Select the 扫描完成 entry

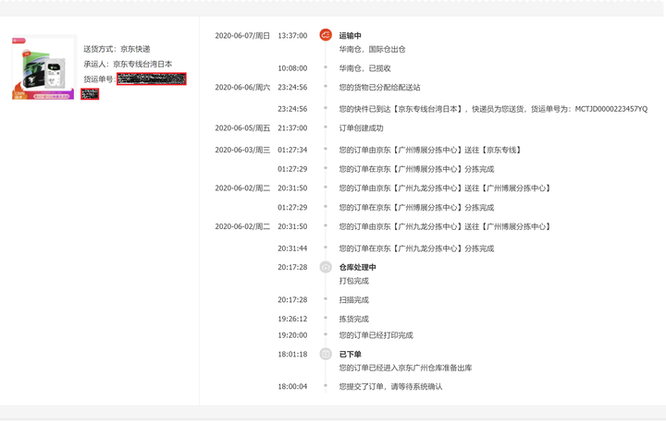(353, 300)
